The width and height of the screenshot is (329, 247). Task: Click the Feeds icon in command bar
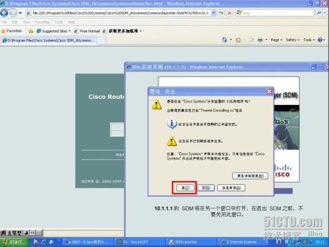coord(238,40)
